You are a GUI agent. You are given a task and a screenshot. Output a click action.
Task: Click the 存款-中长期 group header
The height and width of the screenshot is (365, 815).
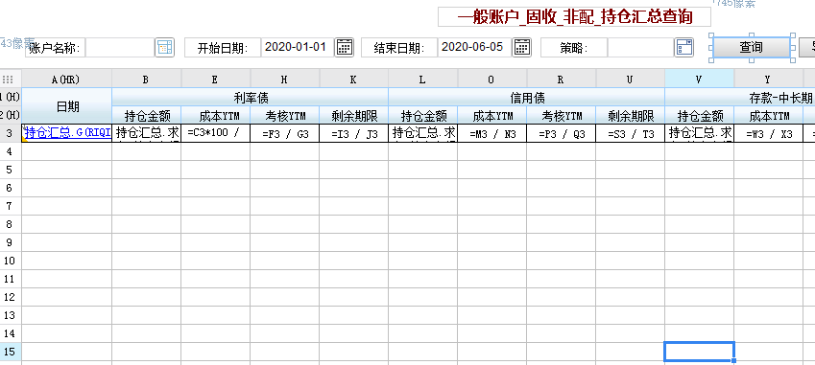tap(740, 97)
